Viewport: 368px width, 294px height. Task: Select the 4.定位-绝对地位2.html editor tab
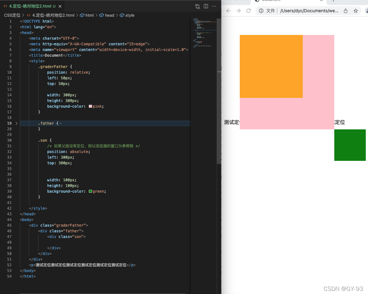(32, 6)
